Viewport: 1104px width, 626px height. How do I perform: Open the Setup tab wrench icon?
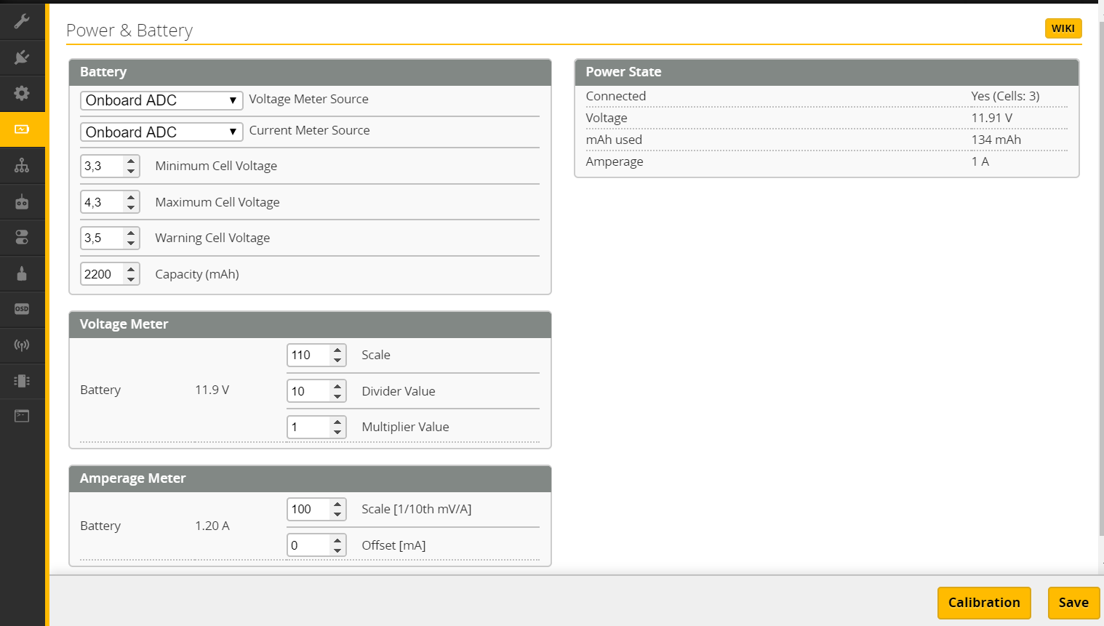22,21
